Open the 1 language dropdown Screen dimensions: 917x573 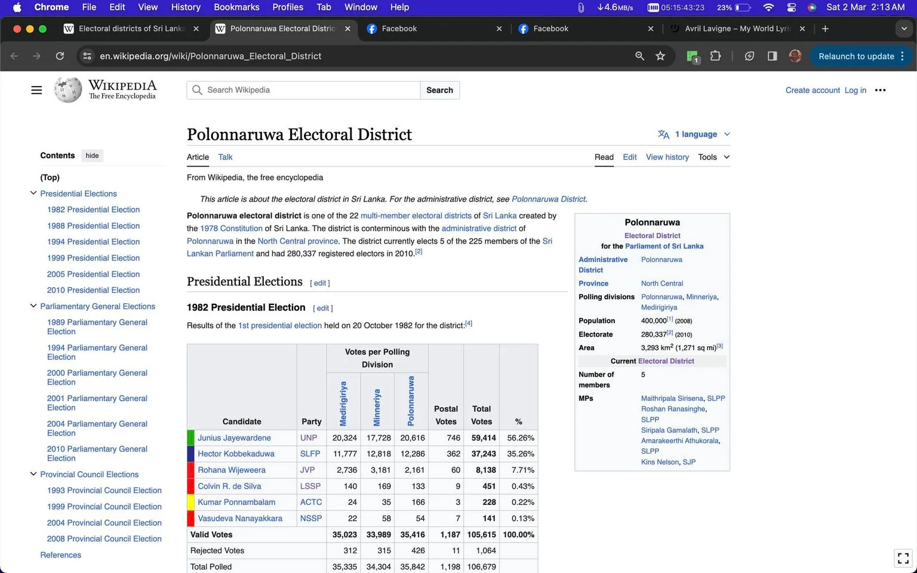[x=694, y=134]
